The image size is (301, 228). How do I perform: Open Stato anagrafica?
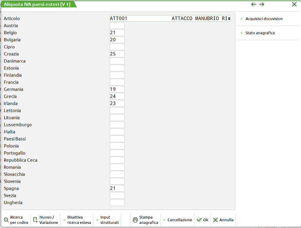[x=260, y=33]
